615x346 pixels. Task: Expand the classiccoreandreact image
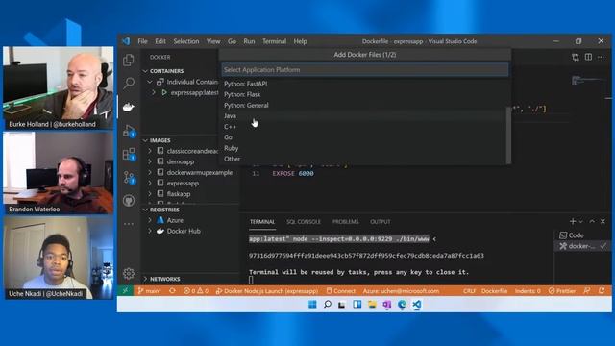pos(150,151)
